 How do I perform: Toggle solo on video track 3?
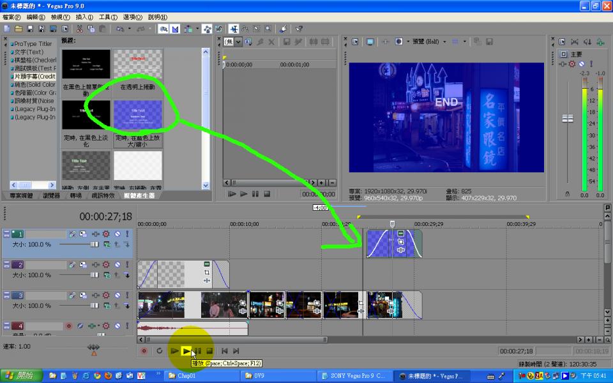(x=127, y=296)
